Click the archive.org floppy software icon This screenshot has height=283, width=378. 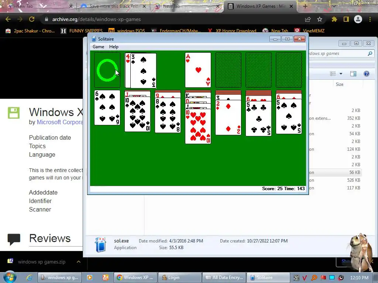[x=14, y=113]
